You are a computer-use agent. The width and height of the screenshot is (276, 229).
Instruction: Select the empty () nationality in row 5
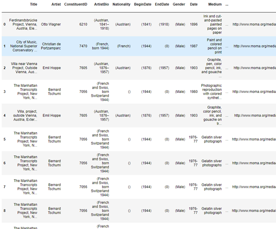coord(129,139)
